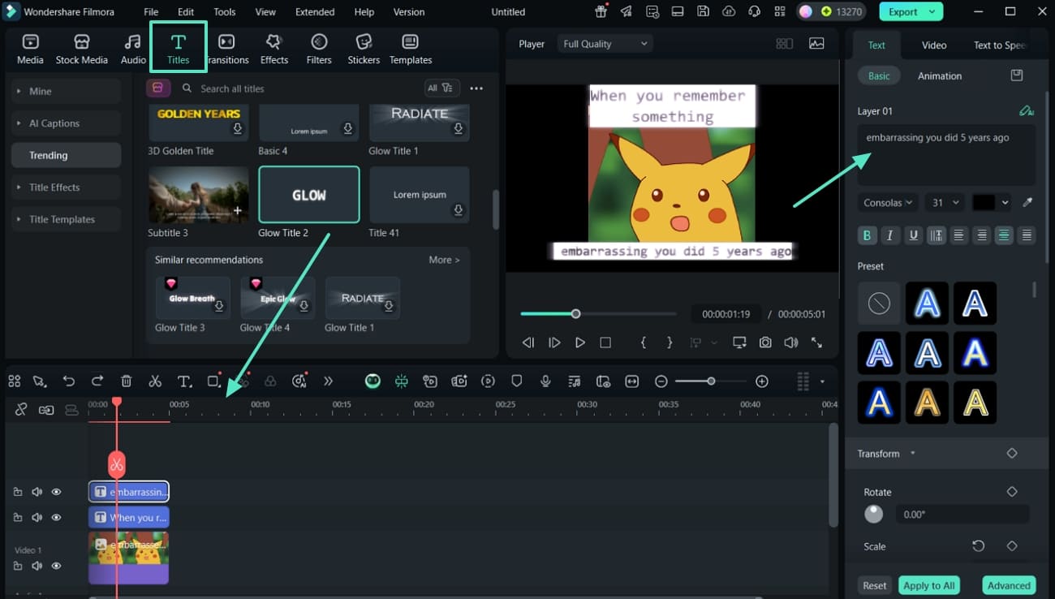Zoom in the timeline with plus button
This screenshot has width=1055, height=599.
click(762, 381)
